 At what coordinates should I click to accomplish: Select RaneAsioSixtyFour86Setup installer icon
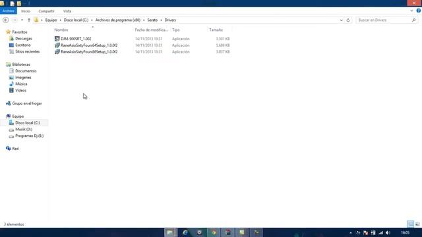(57, 51)
